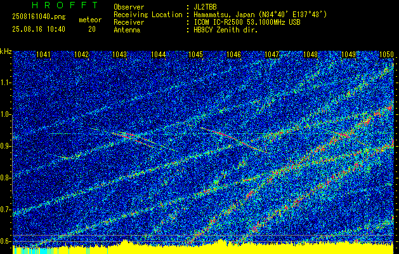
Task: Click the 0.9 frequency axis label
Action: [x=6, y=146]
